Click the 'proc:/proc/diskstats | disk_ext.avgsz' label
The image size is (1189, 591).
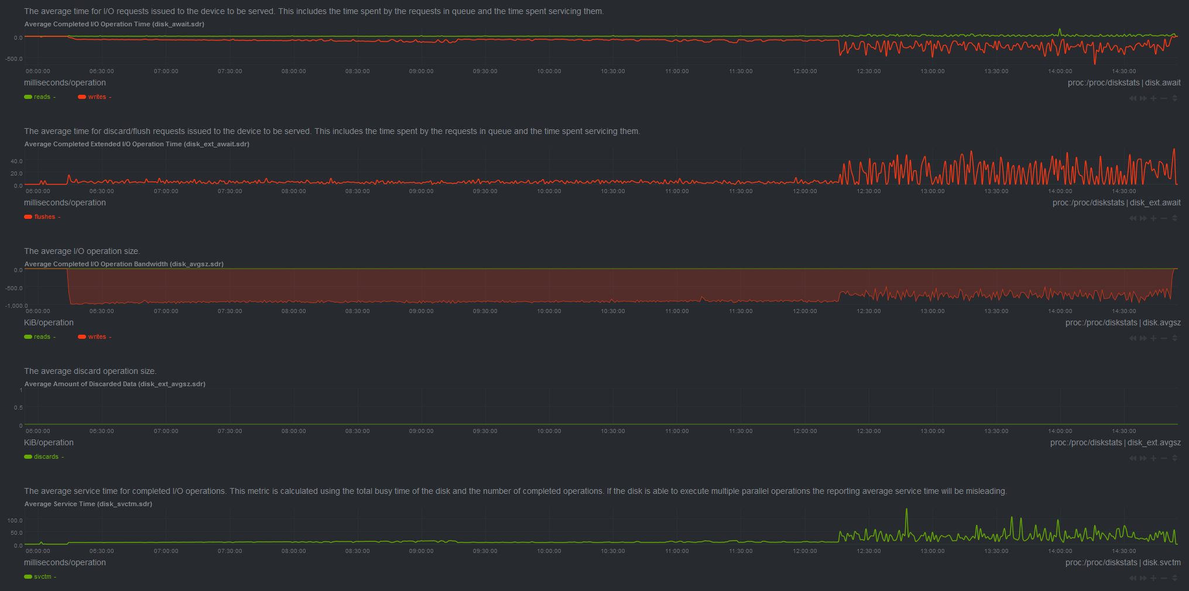tap(1115, 443)
